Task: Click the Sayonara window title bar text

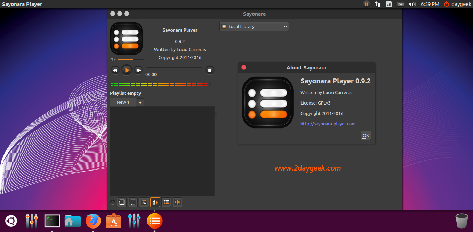Action: [x=254, y=14]
